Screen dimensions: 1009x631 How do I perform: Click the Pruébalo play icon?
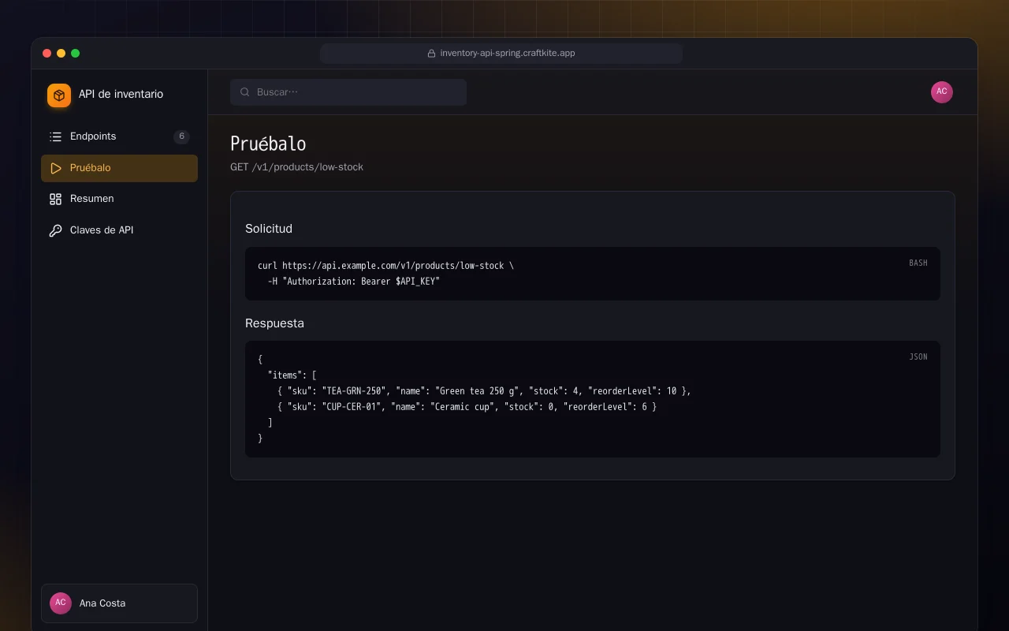point(55,168)
